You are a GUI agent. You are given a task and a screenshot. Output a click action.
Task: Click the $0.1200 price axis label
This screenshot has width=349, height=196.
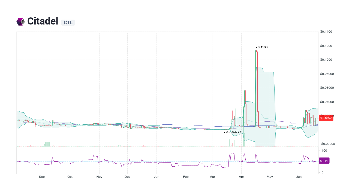click(326, 45)
